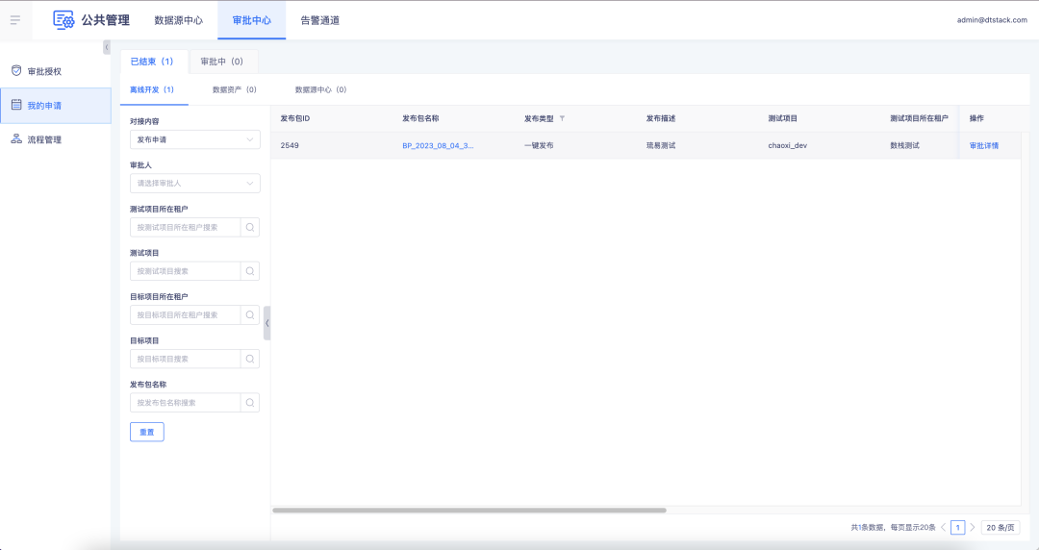Open the 审批详情 link
Viewport: 1039px width, 550px height.
(x=983, y=146)
